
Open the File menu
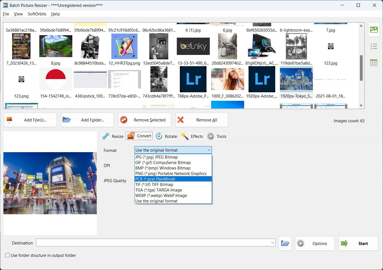6,14
